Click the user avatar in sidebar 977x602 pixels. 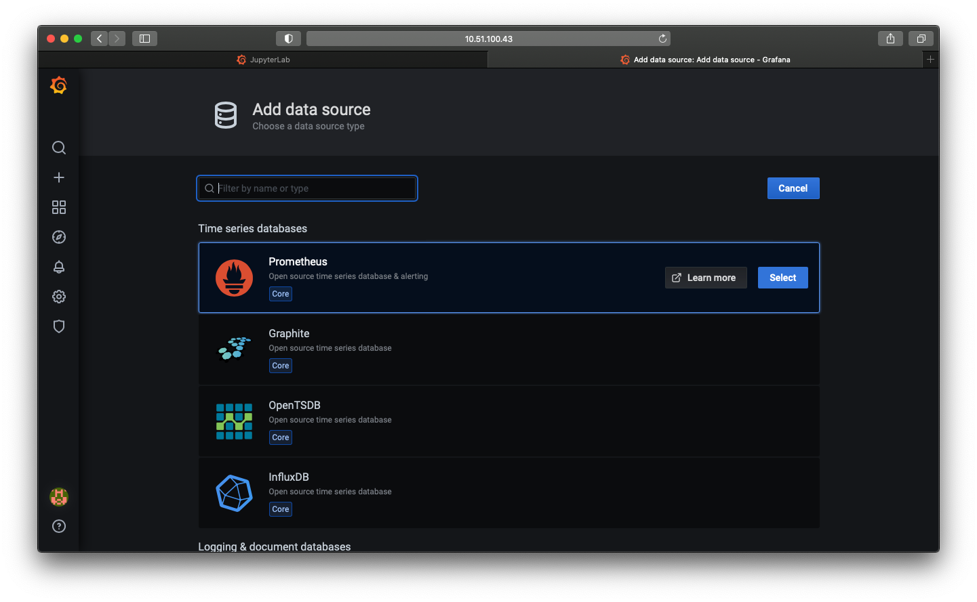59,497
